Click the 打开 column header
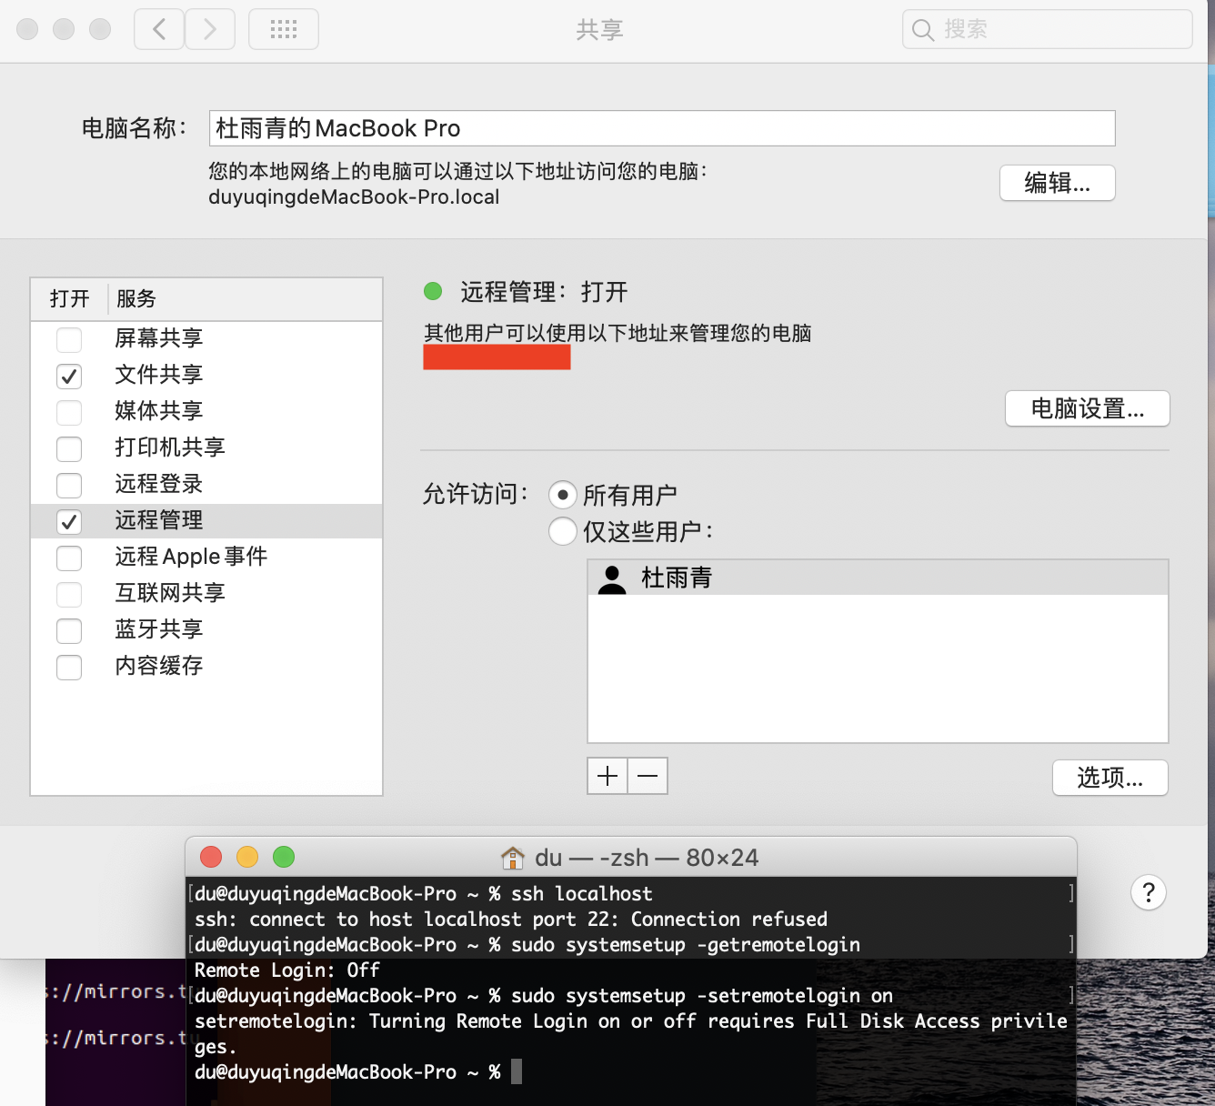This screenshot has height=1106, width=1215. click(x=70, y=299)
